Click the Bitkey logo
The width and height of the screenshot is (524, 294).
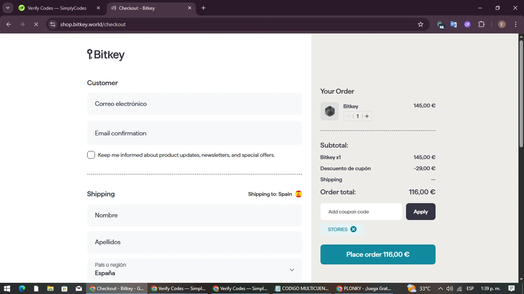(106, 55)
